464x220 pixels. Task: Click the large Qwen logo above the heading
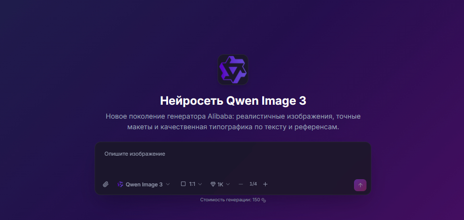[233, 70]
